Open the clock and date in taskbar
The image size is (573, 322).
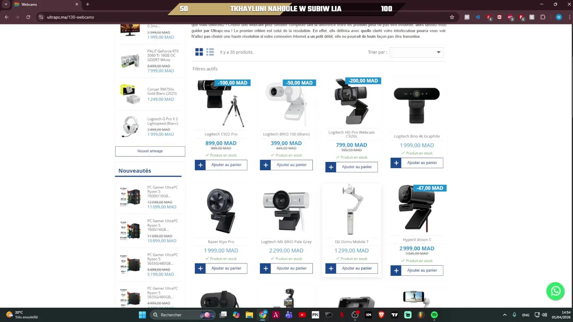561,315
